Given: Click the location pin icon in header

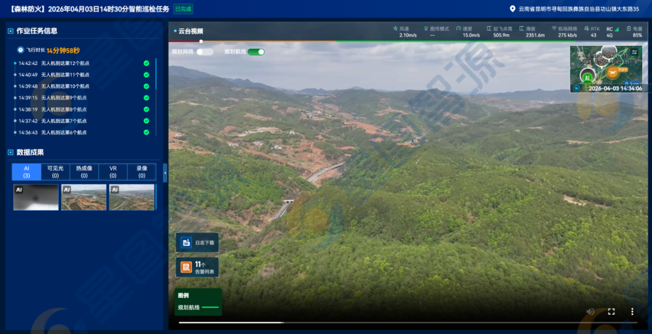Looking at the screenshot, I should pyautogui.click(x=513, y=8).
